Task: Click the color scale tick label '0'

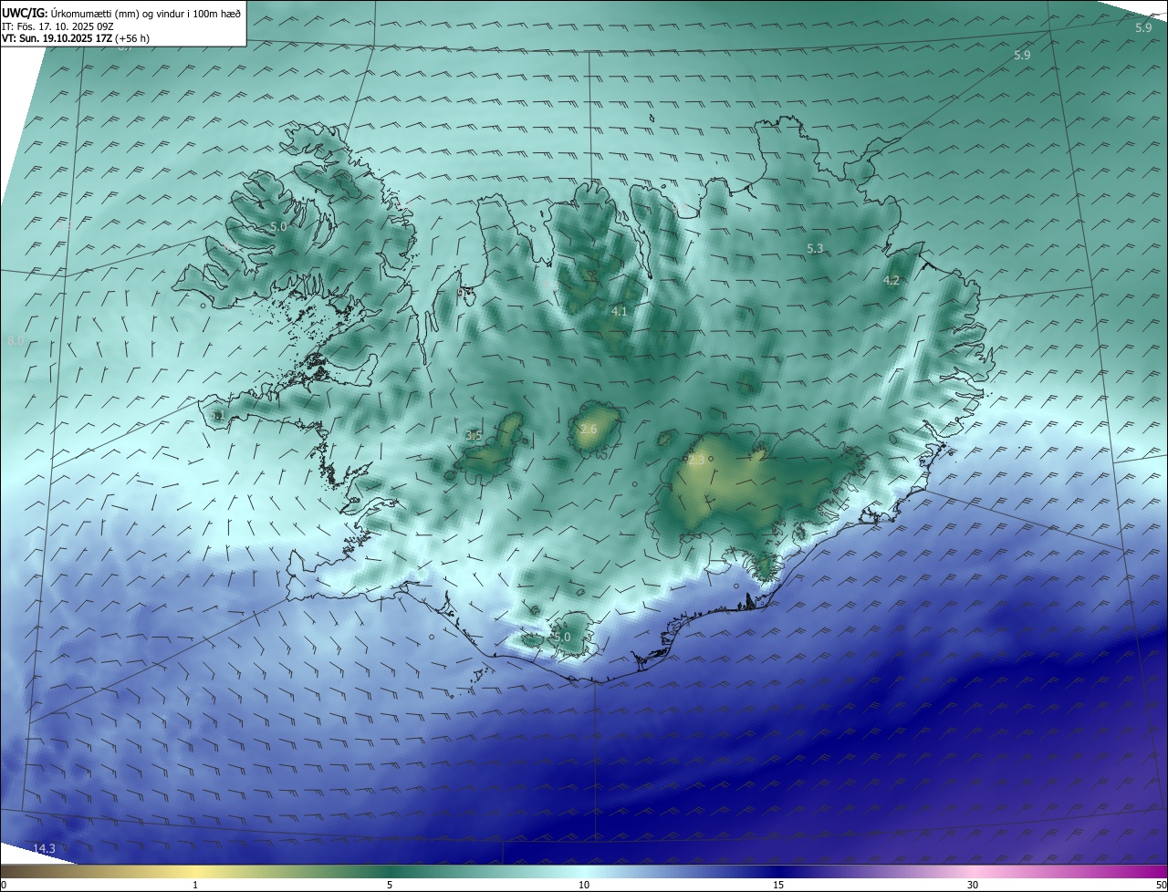Action: coord(4,885)
